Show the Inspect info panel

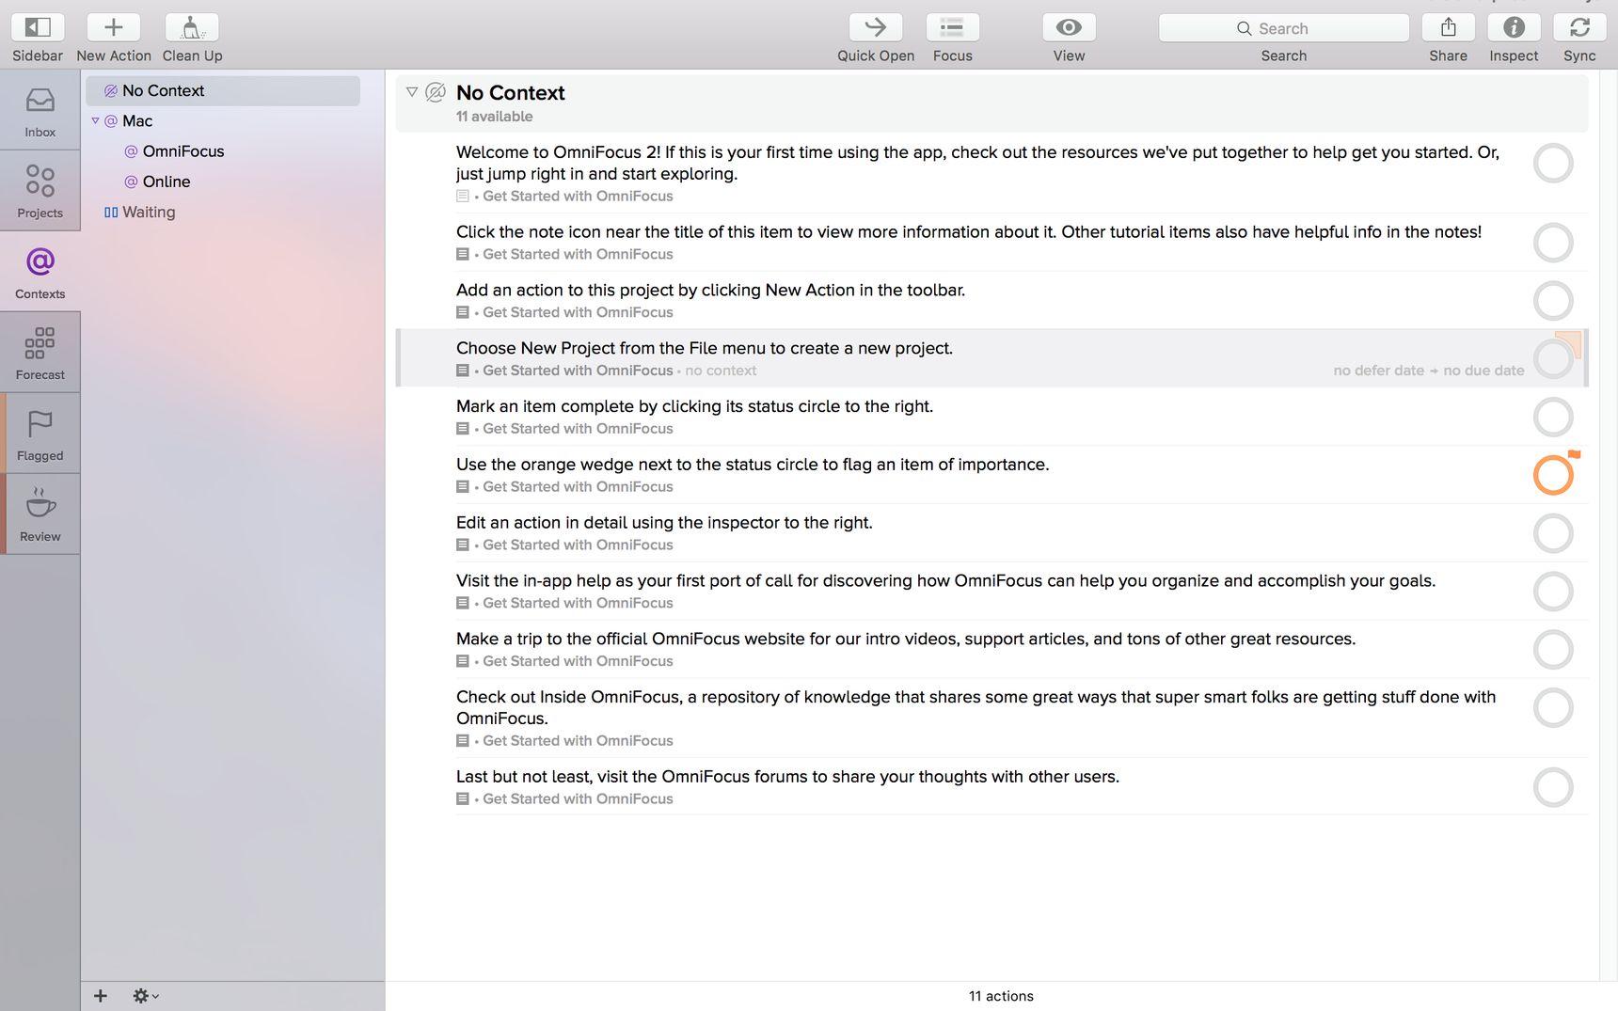(x=1514, y=27)
